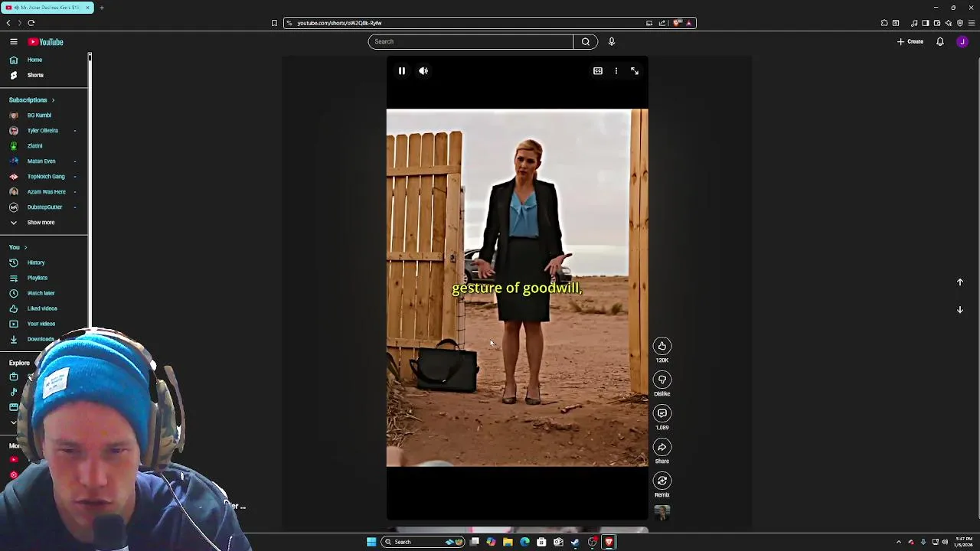
Task: Start voice search with microphone
Action: point(612,41)
